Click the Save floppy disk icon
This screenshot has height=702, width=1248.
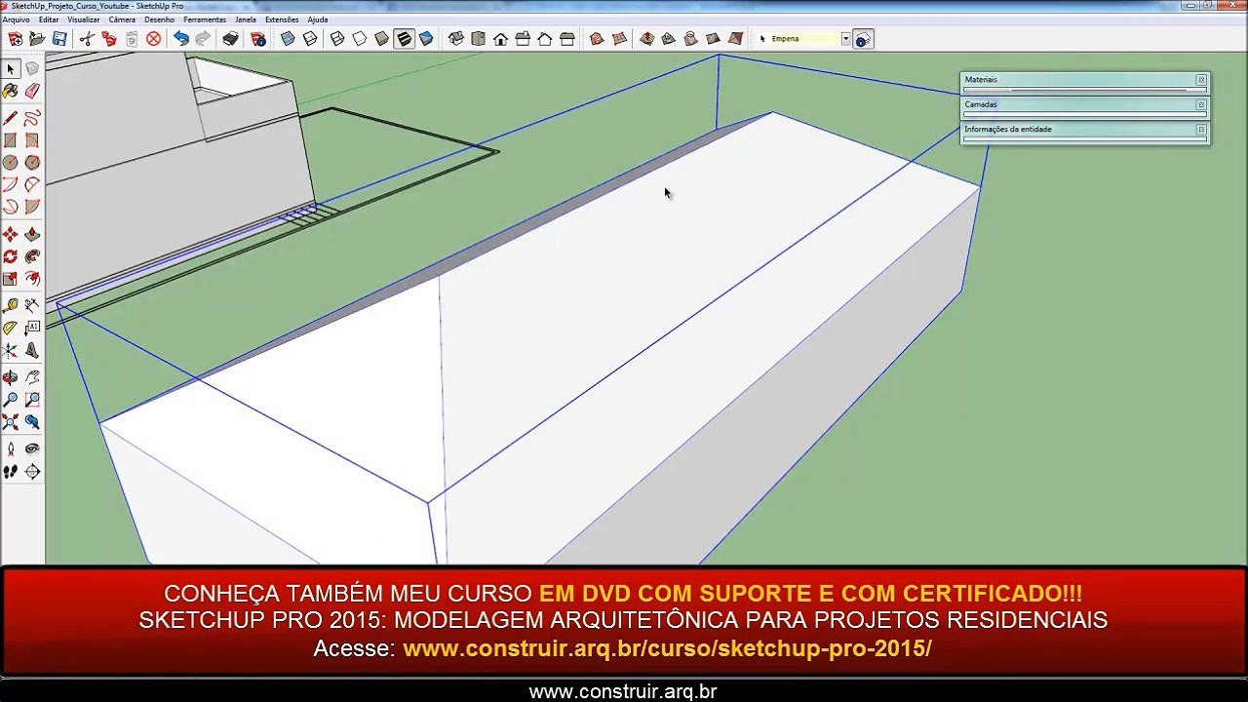59,39
